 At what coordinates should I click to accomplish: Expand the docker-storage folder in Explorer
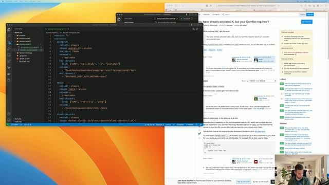click(x=26, y=53)
